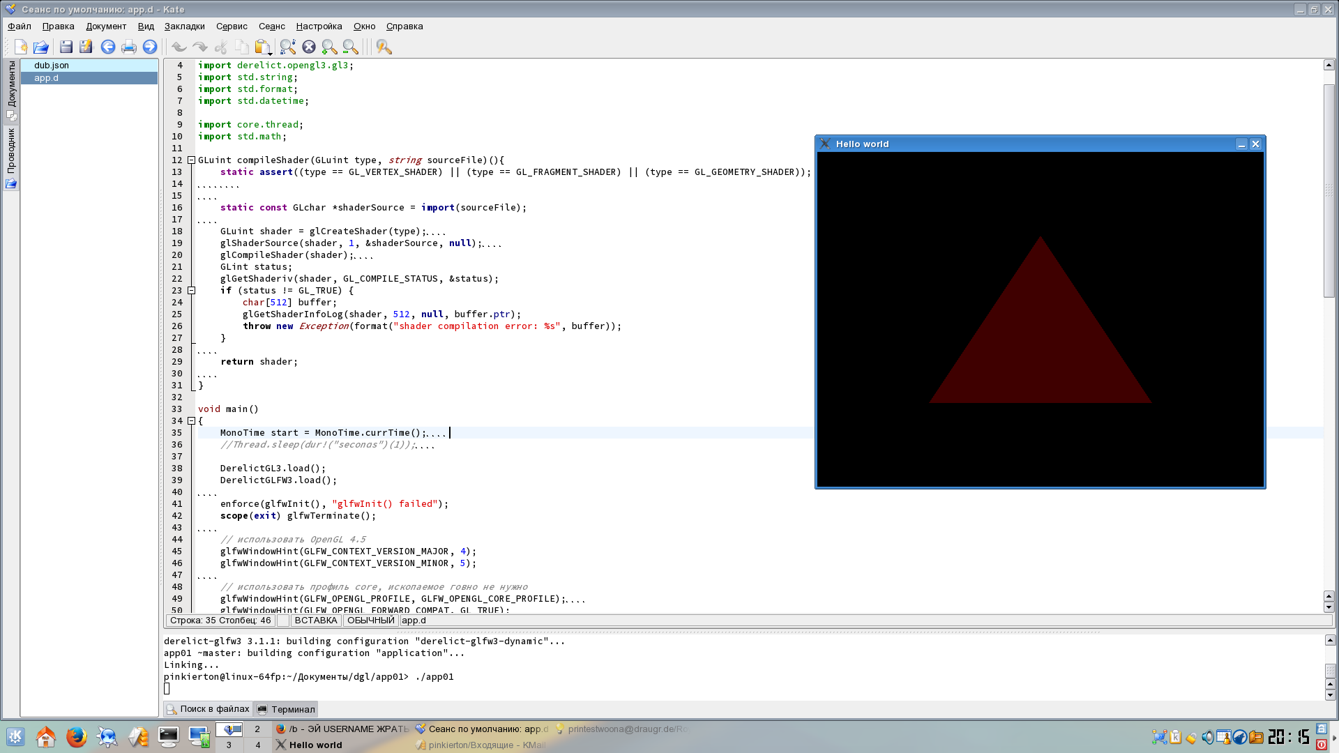Zoom out with the minus magnifier icon
Screen dimensions: 1339x753
(x=351, y=47)
